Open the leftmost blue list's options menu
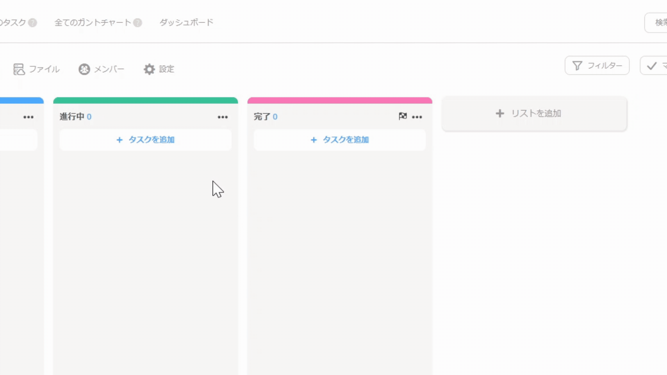 tap(29, 117)
